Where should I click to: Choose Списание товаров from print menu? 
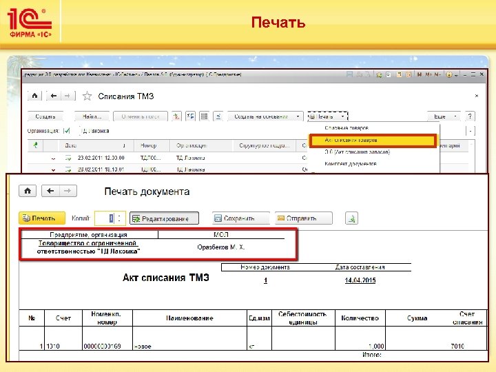(x=347, y=128)
